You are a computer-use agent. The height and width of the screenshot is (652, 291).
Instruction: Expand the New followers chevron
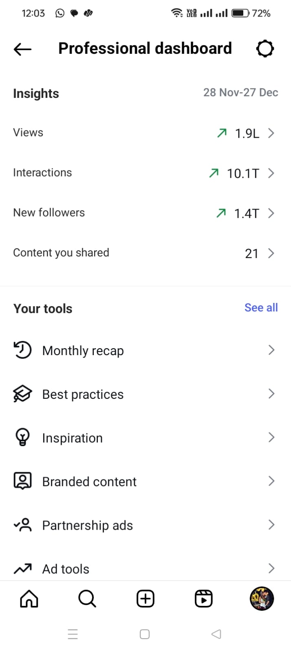tap(271, 213)
